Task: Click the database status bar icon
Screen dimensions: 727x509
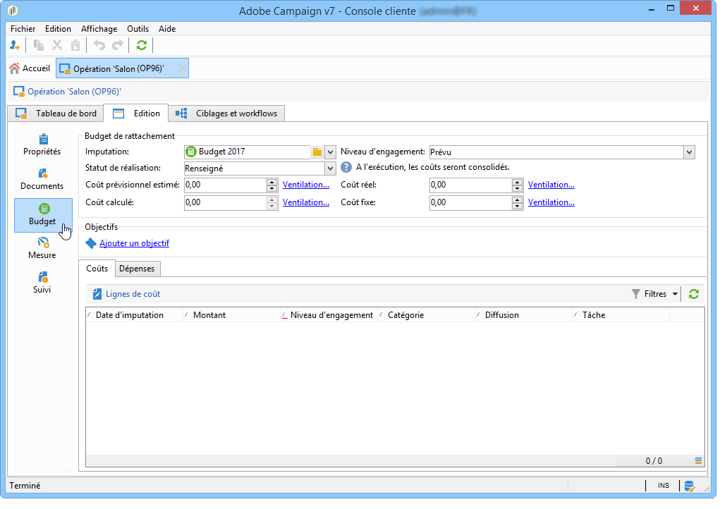Action: tap(690, 486)
